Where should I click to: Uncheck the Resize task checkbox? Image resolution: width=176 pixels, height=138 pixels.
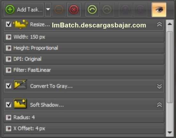pyautogui.click(x=9, y=24)
